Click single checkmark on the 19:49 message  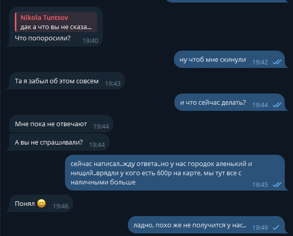pyautogui.click(x=276, y=227)
